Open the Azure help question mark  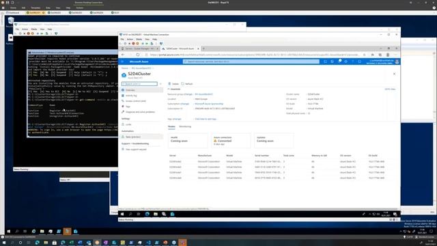[x=352, y=61]
